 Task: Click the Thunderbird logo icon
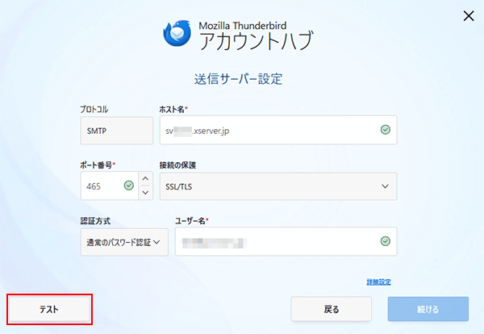(x=177, y=33)
